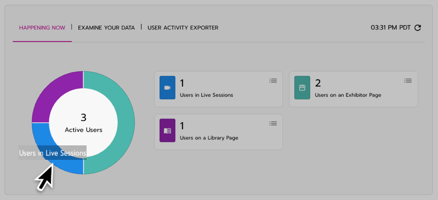Open list icon on Live Sessions card

273,81
